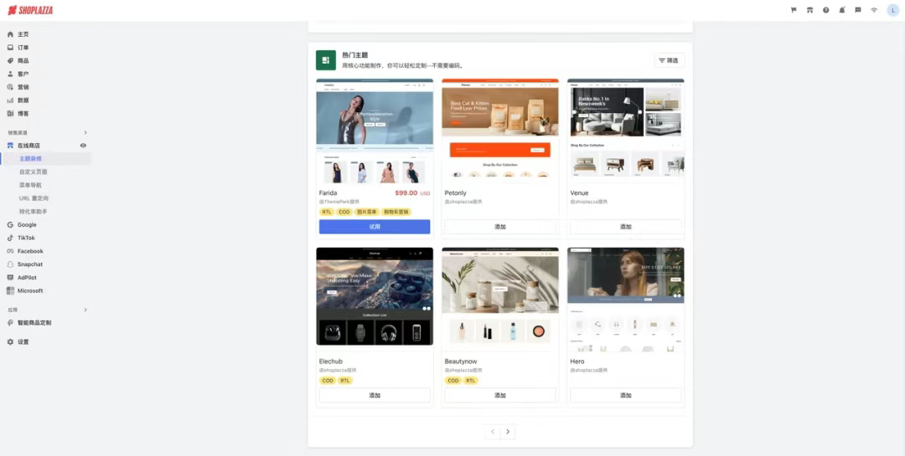Open the TikTok sales channel
This screenshot has height=456, width=905.
click(26, 238)
